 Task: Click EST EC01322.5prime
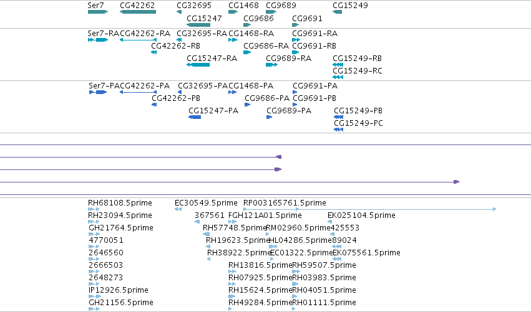coord(271,259)
